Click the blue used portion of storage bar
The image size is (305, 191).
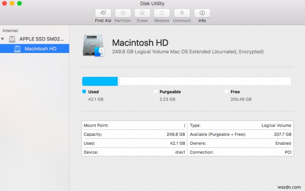(100, 81)
